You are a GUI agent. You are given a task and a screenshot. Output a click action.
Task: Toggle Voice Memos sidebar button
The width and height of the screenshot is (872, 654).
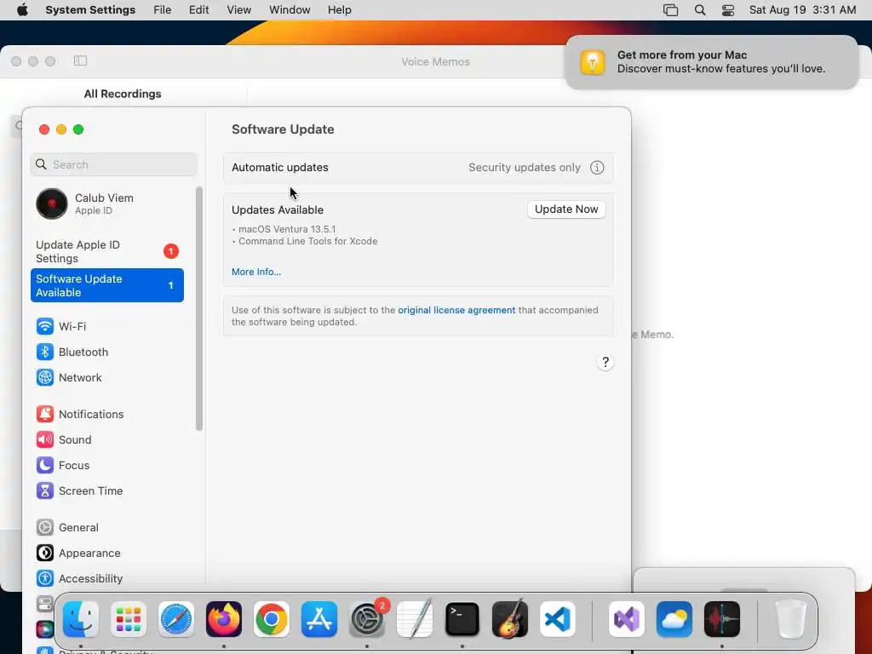point(80,60)
